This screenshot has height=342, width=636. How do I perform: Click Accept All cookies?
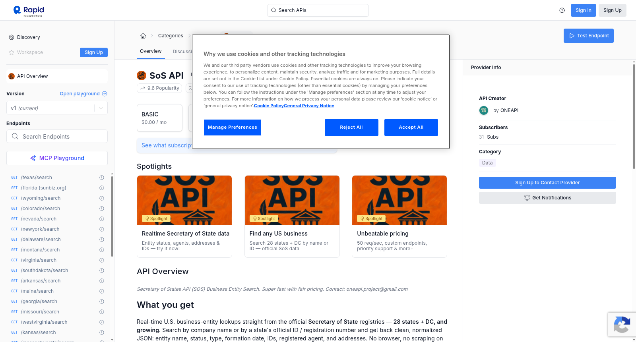411,128
